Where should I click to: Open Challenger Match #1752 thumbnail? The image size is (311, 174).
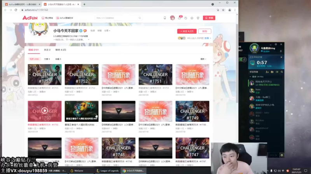(x=82, y=75)
